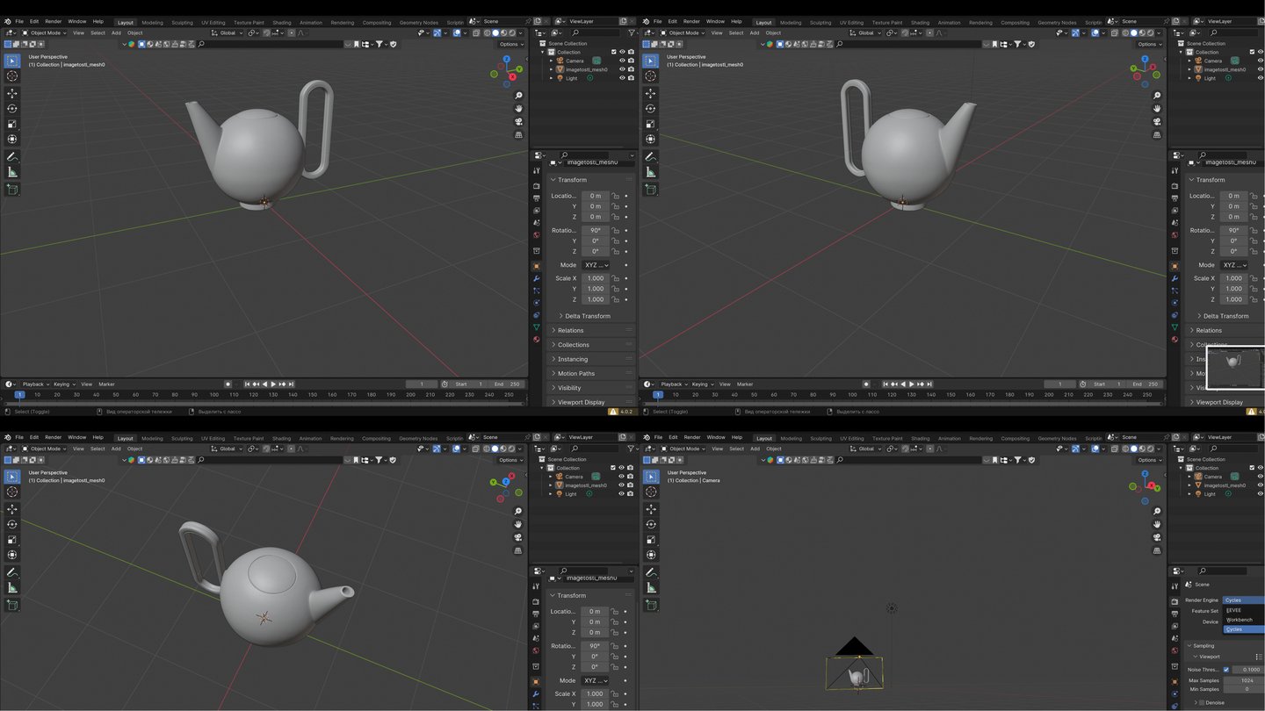
Task: Switch to Modeling workspace tab in top-left window
Action: 152,22
